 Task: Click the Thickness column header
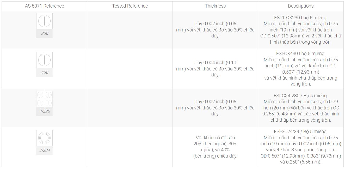215,6
